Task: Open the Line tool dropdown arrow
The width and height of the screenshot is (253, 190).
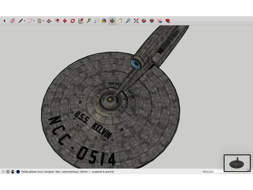Action: tap(25, 21)
